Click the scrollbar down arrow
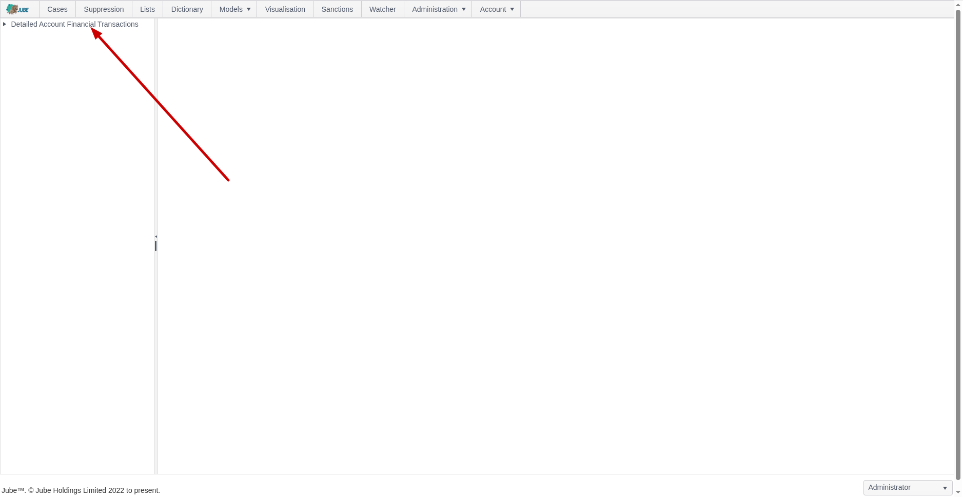Image resolution: width=963 pixels, height=497 pixels. coord(958,492)
